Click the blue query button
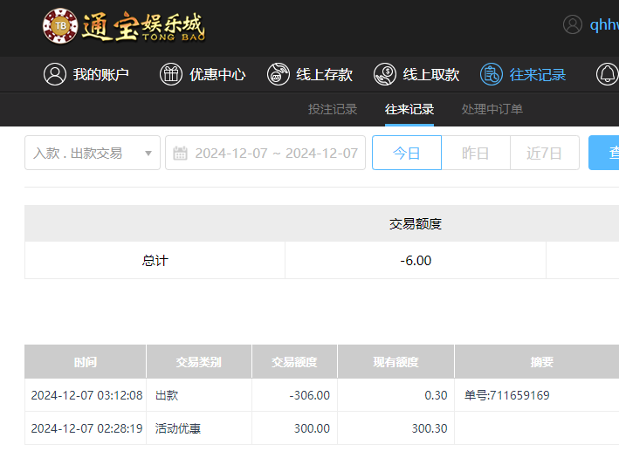The image size is (619, 451). click(604, 153)
